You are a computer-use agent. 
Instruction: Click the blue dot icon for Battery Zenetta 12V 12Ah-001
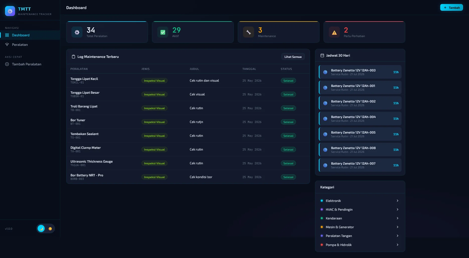coord(325,88)
